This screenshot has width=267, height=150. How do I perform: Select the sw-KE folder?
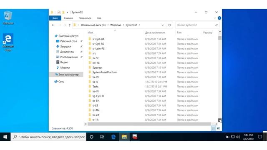(x=96, y=63)
